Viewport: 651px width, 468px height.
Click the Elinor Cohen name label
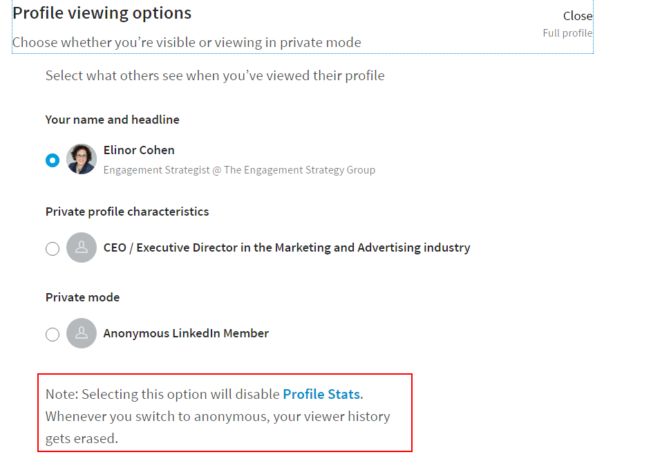click(x=139, y=150)
